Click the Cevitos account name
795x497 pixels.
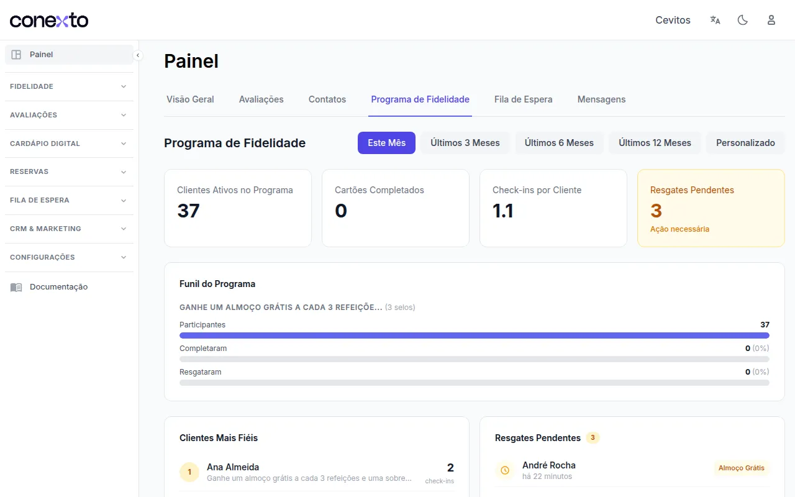[673, 20]
